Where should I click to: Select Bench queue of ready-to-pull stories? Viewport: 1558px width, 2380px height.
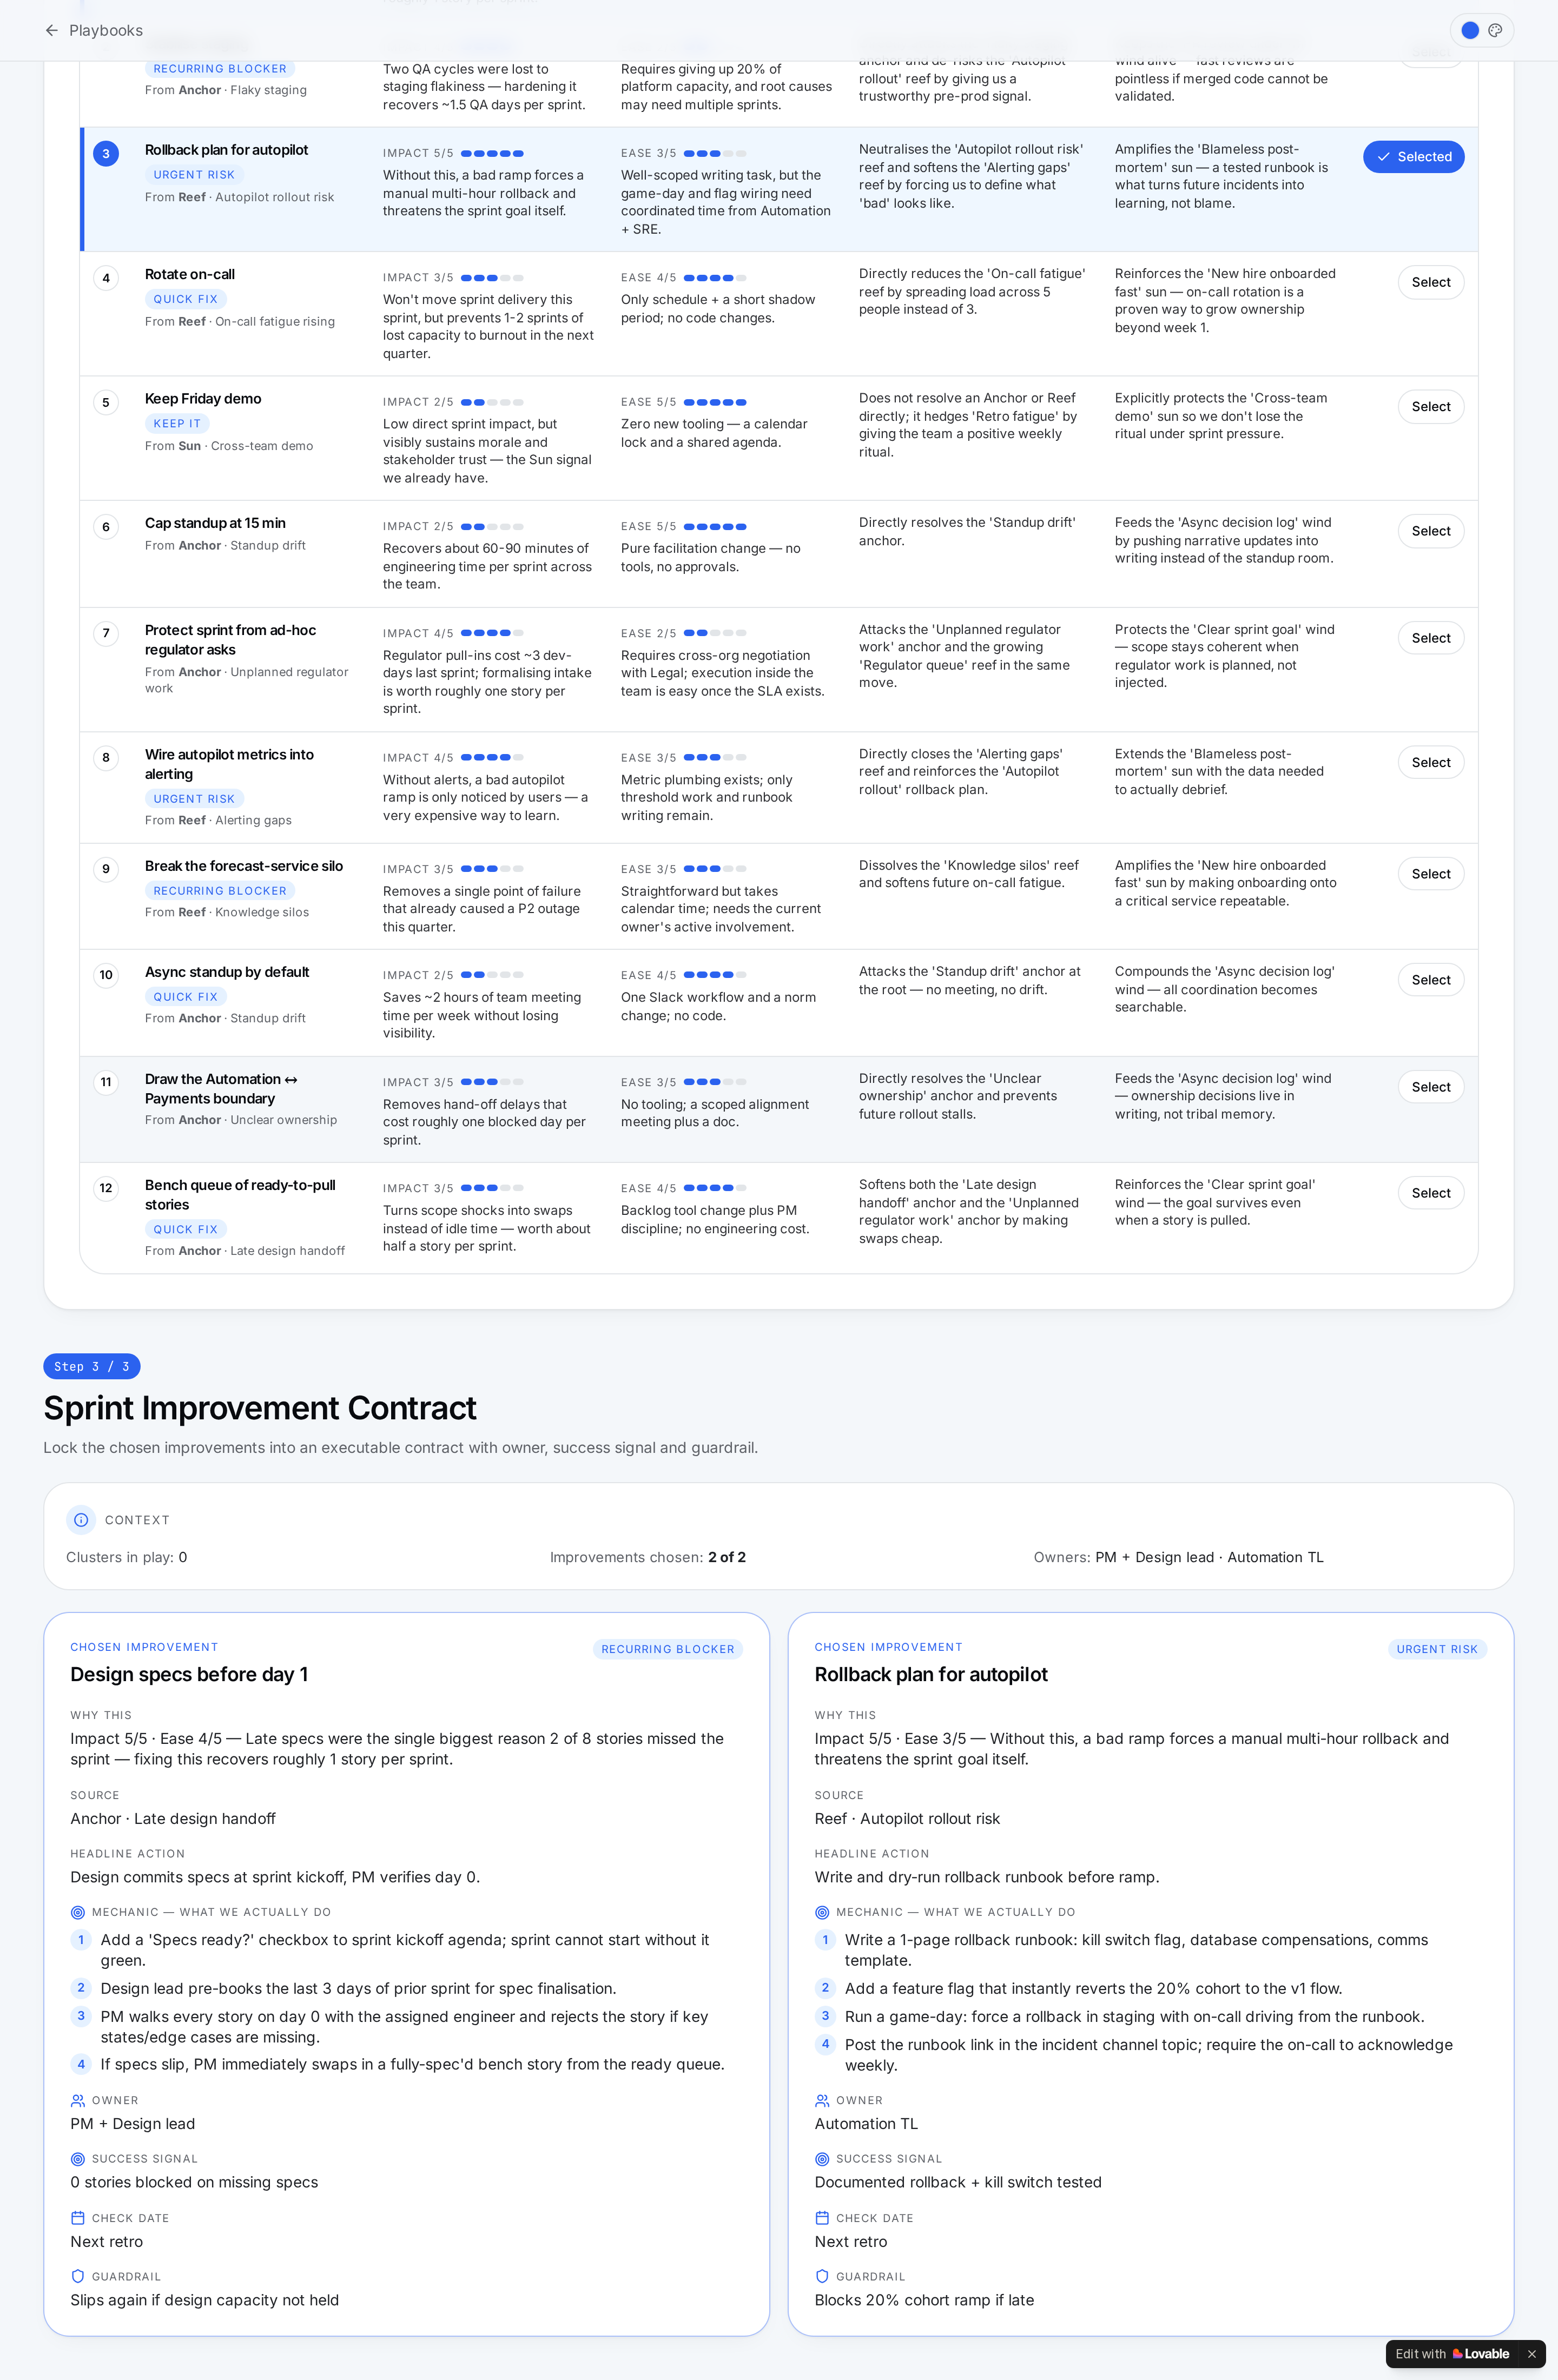coord(1430,1193)
